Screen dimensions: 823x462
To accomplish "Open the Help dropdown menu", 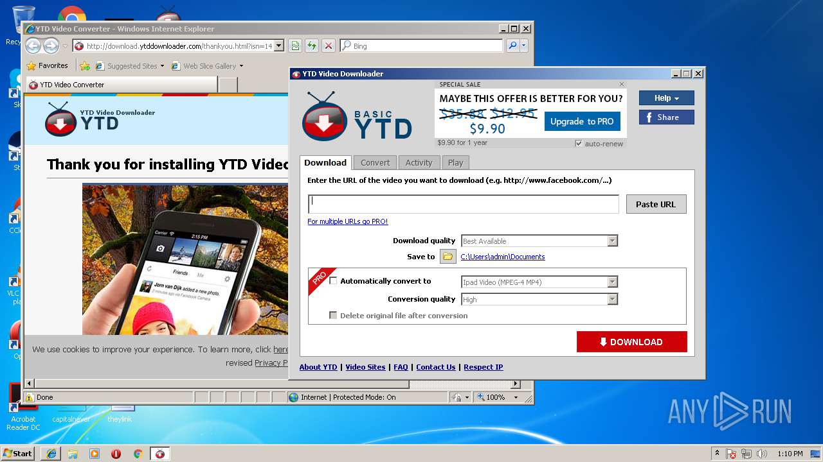I will [x=666, y=98].
